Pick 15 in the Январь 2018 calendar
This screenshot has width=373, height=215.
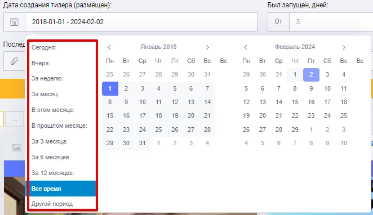point(110,116)
